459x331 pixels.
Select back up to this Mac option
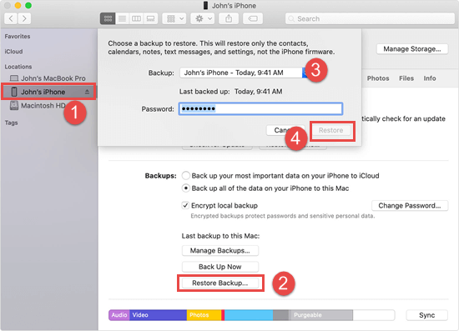pos(185,188)
